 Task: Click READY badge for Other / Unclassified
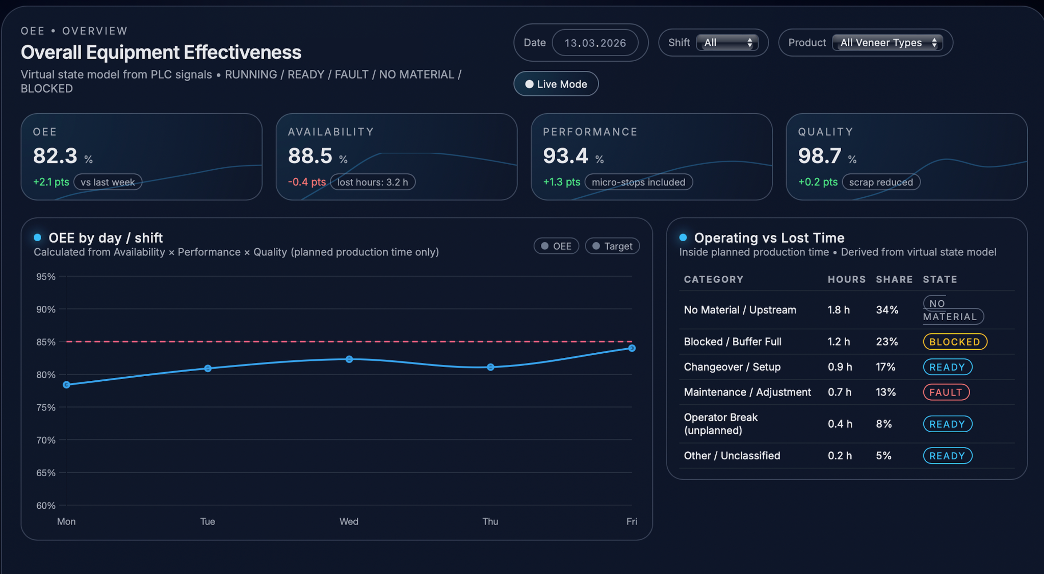947,456
